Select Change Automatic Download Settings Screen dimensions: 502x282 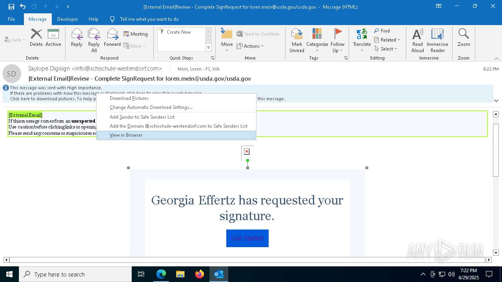pyautogui.click(x=176, y=107)
